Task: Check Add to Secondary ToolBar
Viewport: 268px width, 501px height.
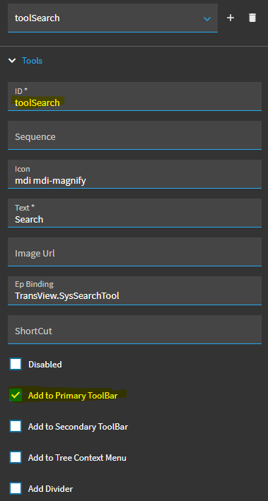Action: pos(16,426)
